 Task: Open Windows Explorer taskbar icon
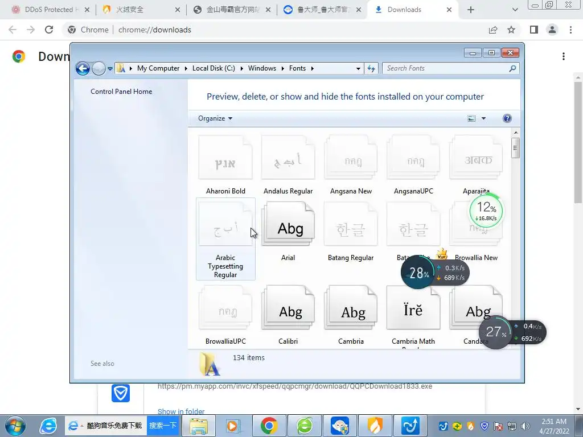[199, 426]
